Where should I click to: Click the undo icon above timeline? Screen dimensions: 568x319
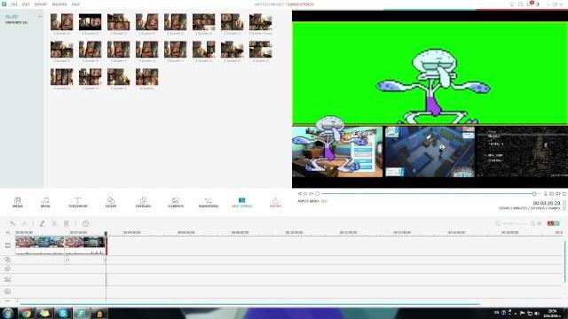point(12,223)
